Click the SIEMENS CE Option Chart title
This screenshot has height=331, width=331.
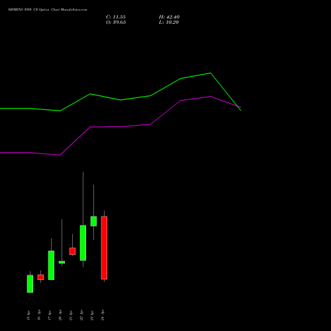pos(48,9)
